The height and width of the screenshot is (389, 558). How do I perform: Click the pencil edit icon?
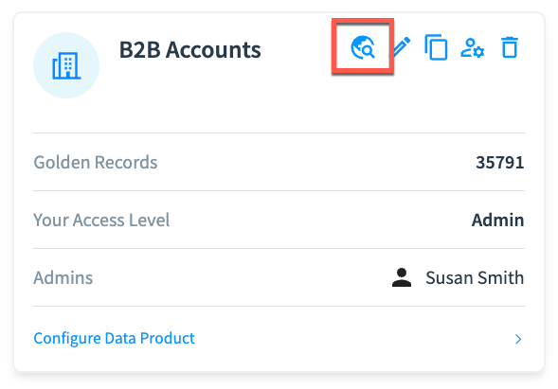[402, 46]
